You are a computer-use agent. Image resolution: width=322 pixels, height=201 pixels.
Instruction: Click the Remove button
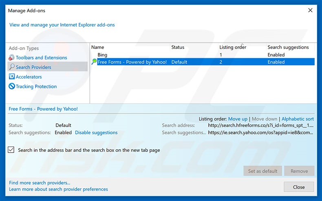(x=299, y=171)
